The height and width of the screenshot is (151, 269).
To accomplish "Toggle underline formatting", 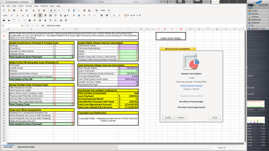I will [28, 16].
